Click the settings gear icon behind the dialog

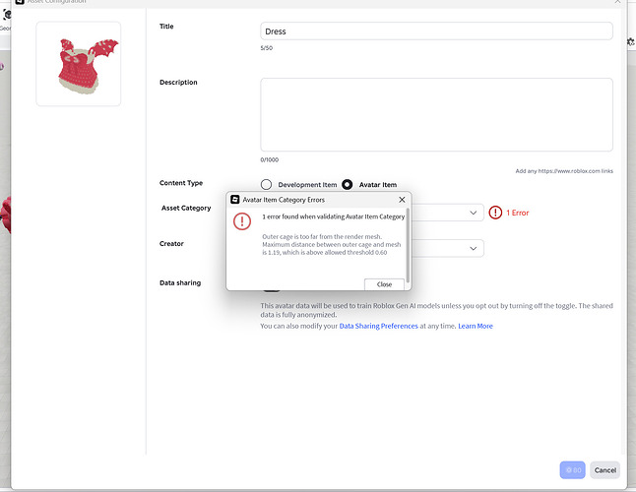[x=631, y=41]
